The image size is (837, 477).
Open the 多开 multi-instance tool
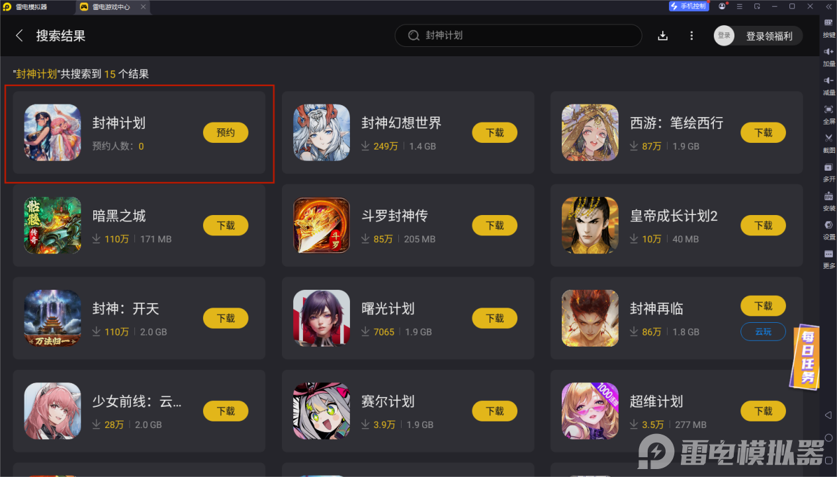tap(828, 171)
